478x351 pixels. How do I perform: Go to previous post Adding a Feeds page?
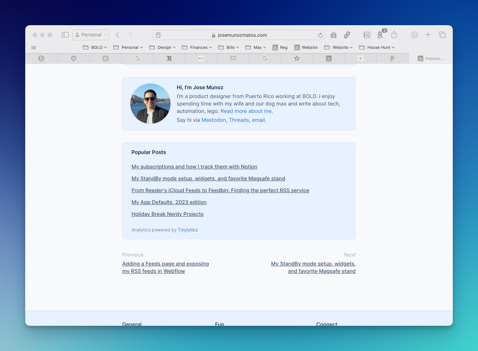(165, 267)
